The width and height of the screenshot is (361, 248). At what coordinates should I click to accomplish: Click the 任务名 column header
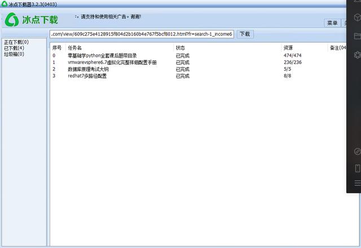75,48
